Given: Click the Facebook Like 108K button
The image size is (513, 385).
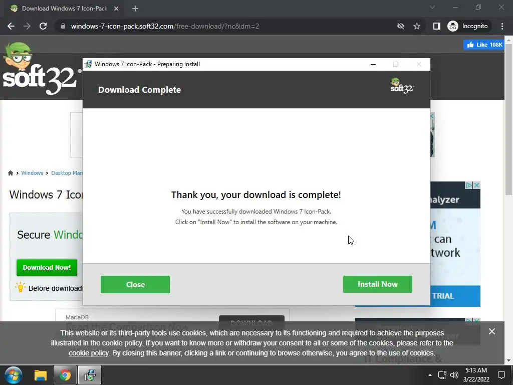Looking at the screenshot, I should (x=484, y=45).
